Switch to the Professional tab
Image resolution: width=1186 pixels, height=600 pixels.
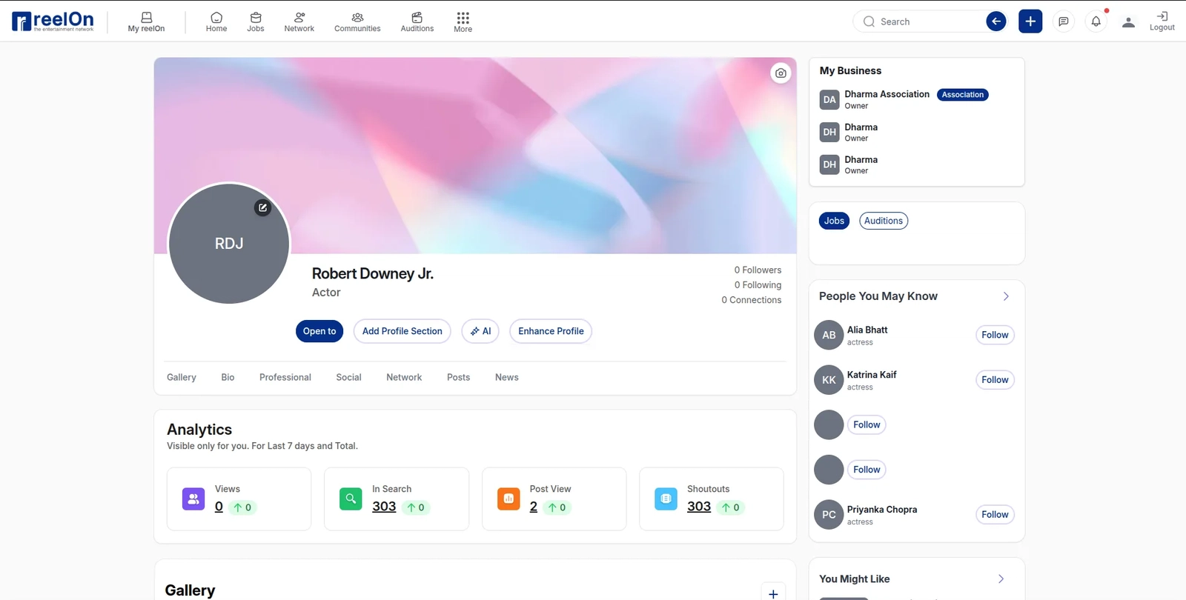tap(285, 377)
